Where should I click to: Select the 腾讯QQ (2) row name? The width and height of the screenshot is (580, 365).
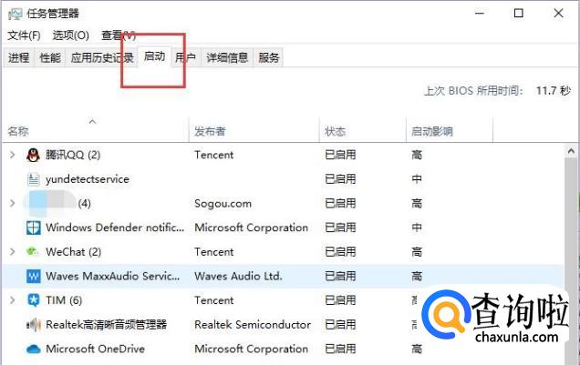[x=73, y=155]
